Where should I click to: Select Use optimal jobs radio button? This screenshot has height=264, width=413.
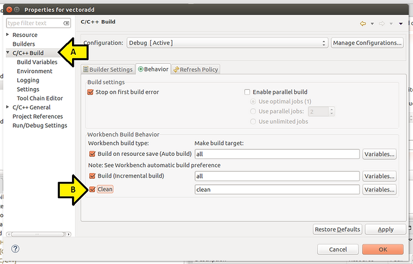tap(253, 102)
